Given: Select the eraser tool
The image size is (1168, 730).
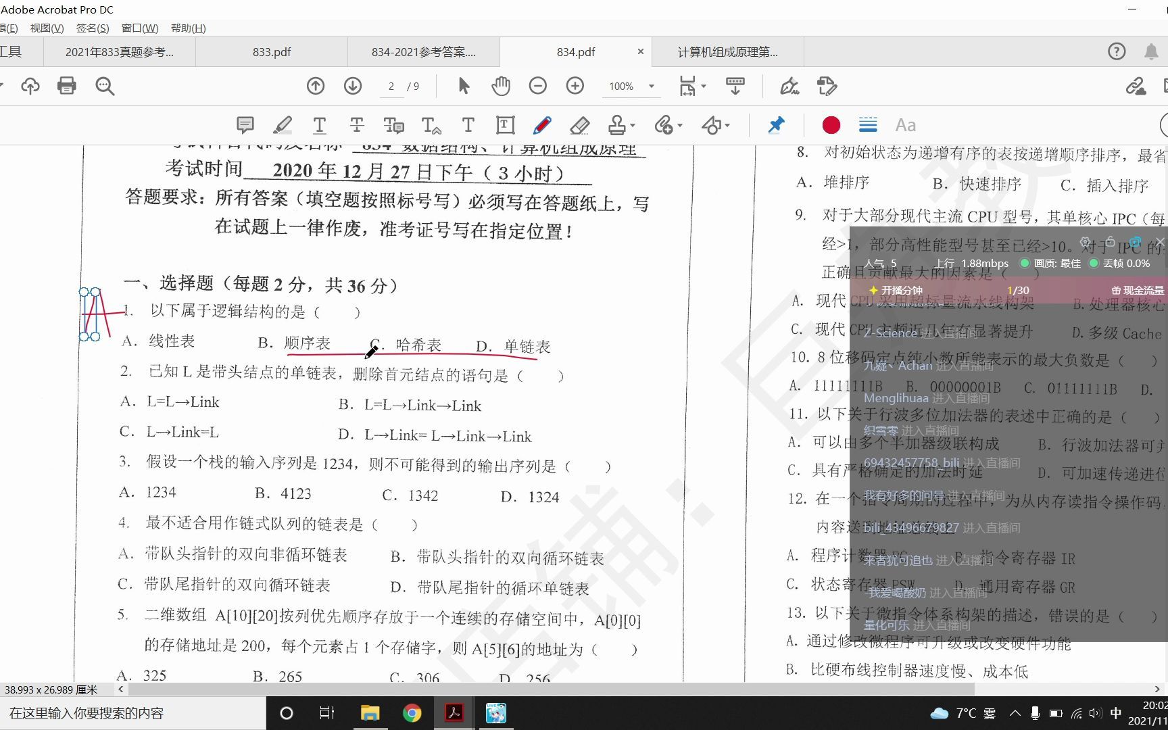Looking at the screenshot, I should point(579,125).
